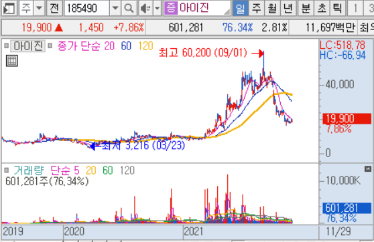Click the data table grid icon
Image resolution: width=374 pixels, height=242 pixels.
[11, 61]
